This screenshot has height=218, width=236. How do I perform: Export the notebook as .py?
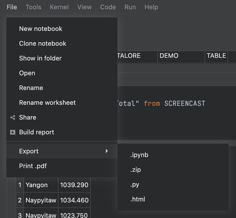tap(135, 185)
